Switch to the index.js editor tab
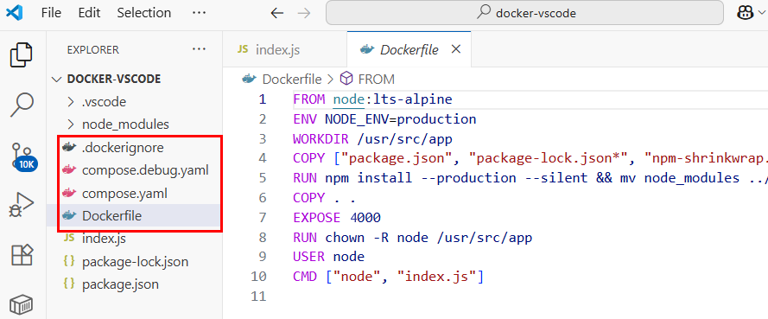 click(284, 49)
